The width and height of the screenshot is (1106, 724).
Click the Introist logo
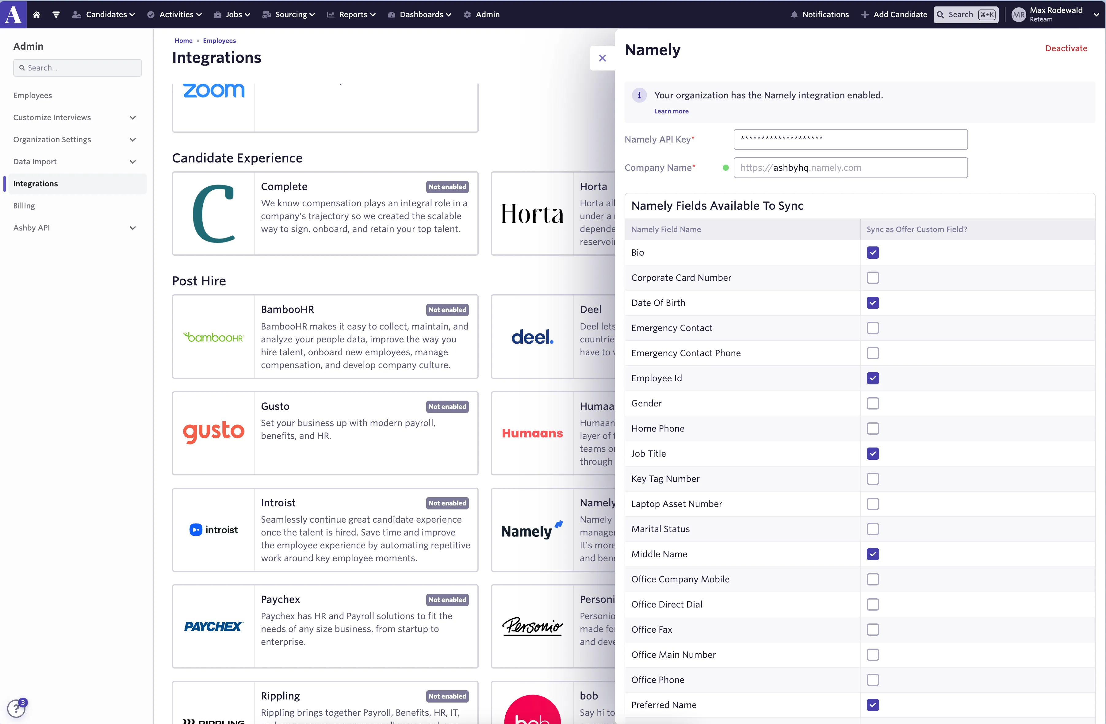tap(214, 530)
